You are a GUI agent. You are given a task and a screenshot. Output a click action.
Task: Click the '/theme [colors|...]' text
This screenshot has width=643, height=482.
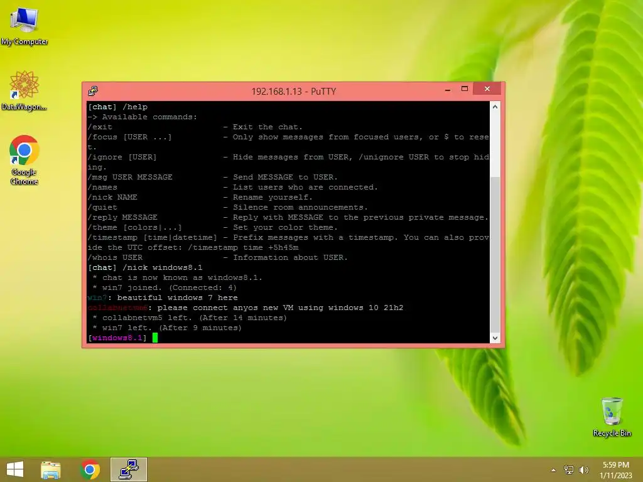pyautogui.click(x=134, y=227)
